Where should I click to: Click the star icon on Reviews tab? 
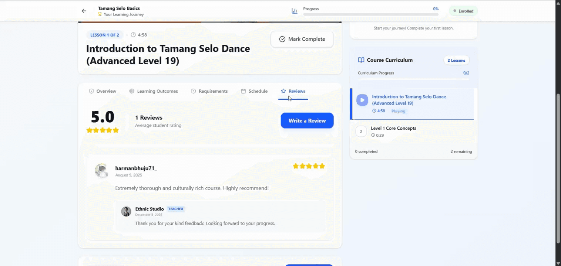(x=283, y=91)
